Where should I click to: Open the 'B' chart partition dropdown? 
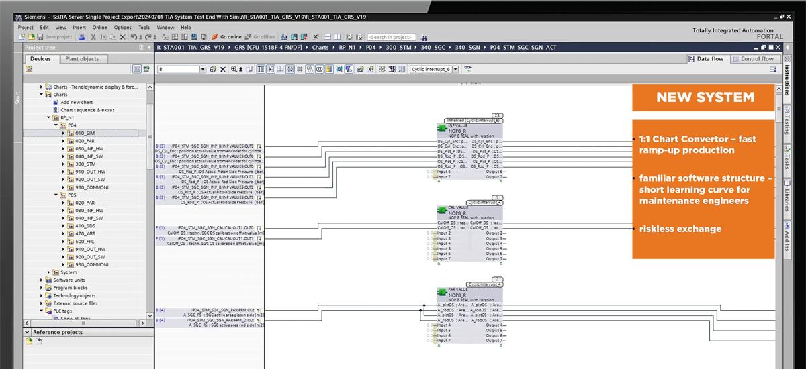203,69
